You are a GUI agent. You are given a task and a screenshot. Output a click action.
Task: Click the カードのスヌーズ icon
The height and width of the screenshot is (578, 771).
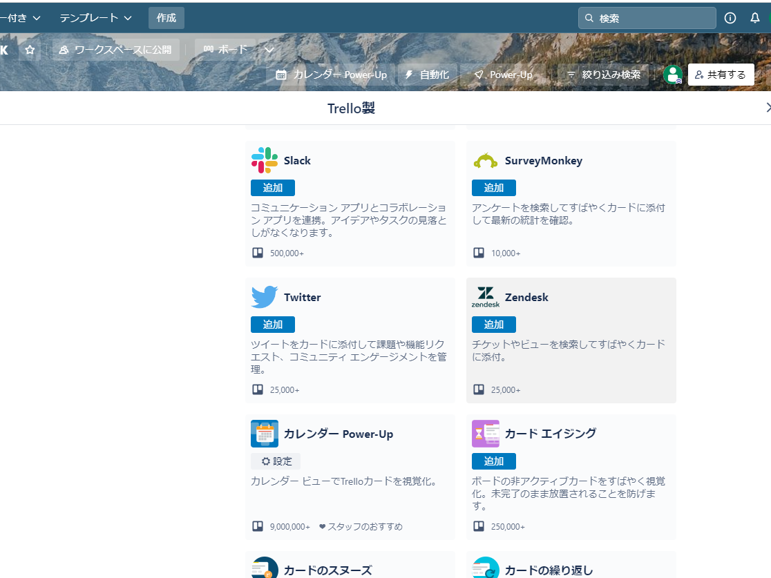point(265,568)
